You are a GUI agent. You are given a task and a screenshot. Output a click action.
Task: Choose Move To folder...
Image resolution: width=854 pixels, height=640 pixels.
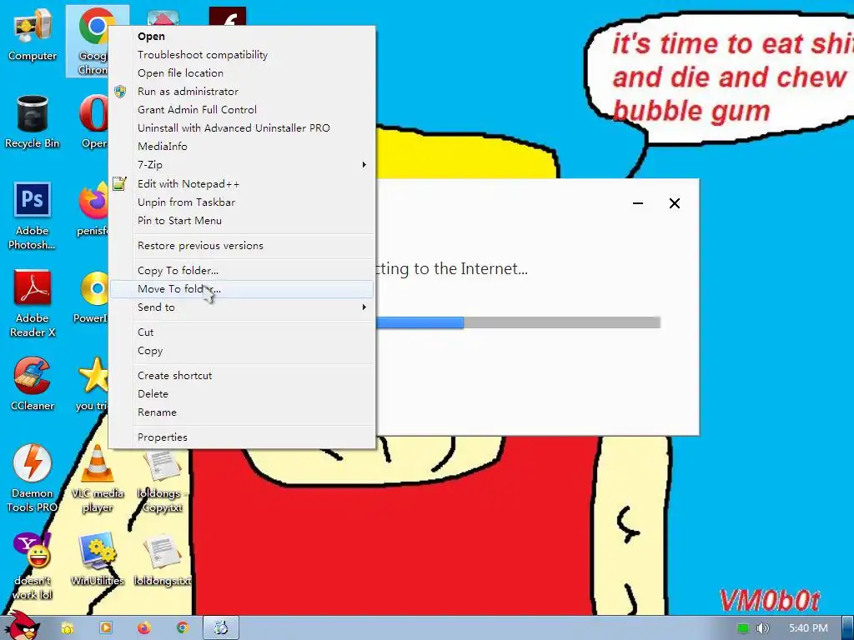[242, 289]
